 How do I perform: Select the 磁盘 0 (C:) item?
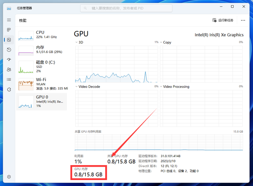(42, 67)
